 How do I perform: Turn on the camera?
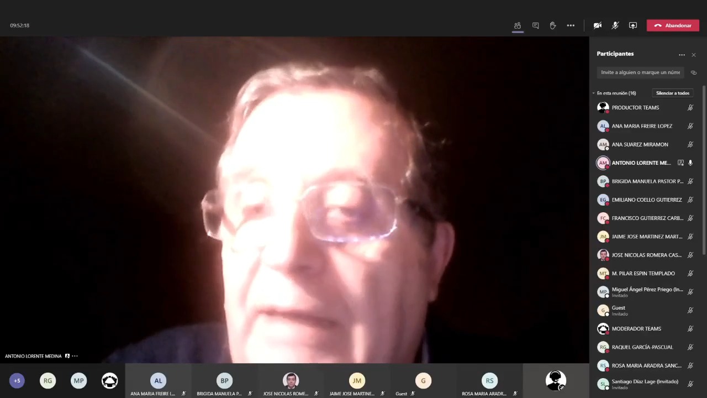(x=597, y=25)
